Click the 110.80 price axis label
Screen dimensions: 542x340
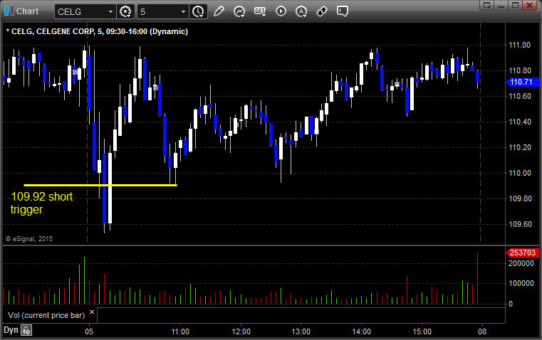(519, 70)
